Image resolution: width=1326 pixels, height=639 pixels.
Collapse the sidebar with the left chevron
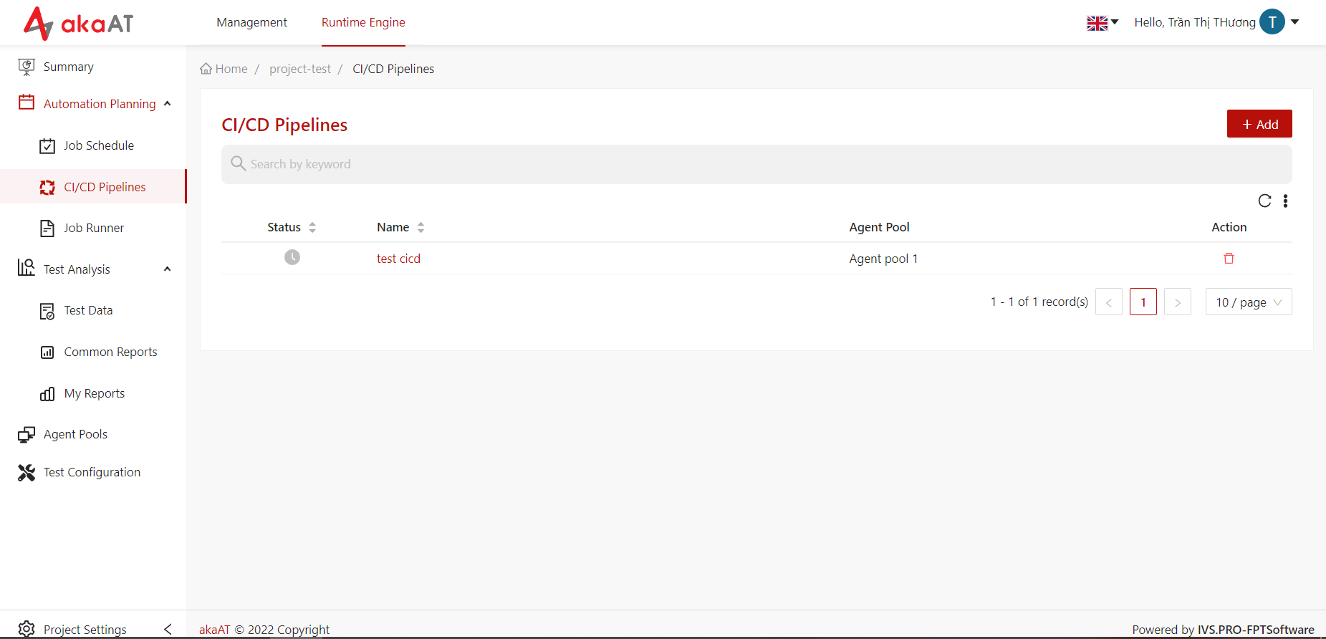pyautogui.click(x=168, y=629)
